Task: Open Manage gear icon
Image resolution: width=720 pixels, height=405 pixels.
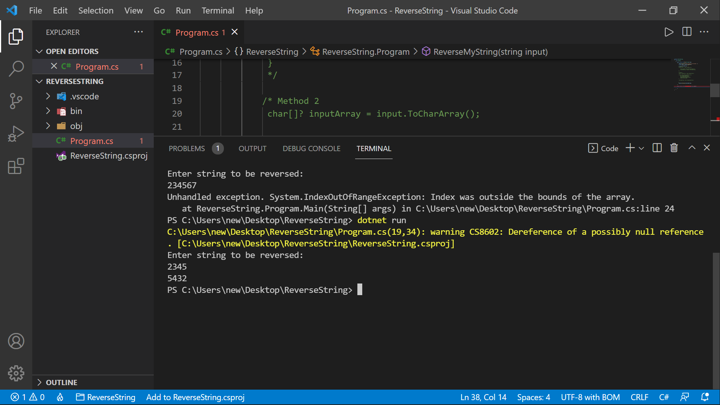Action: 16,373
